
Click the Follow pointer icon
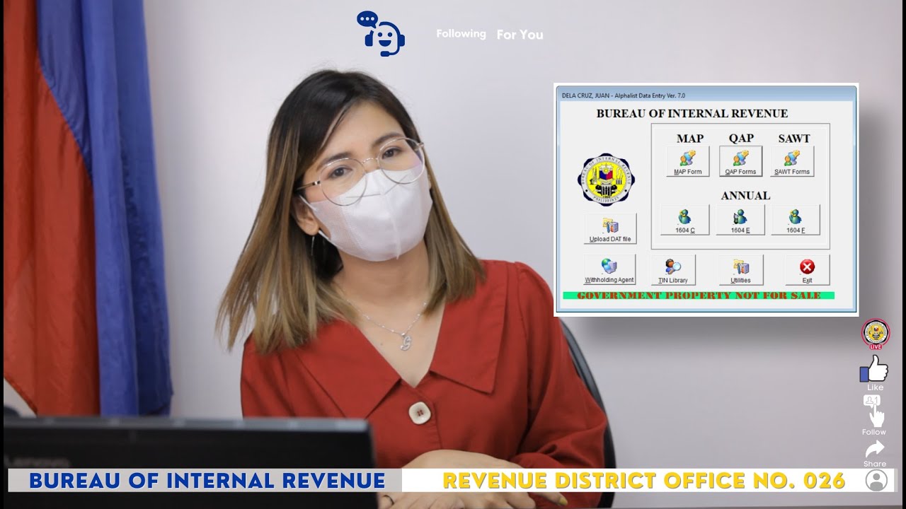click(x=874, y=411)
